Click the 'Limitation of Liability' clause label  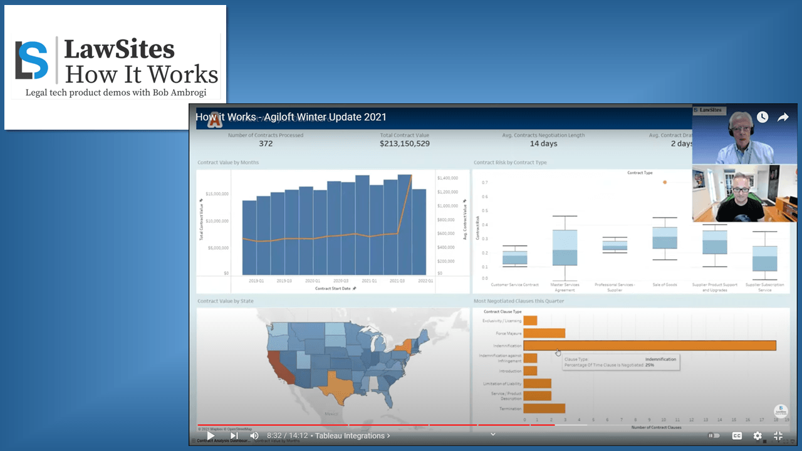(502, 383)
